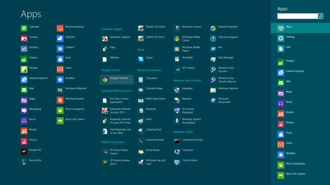This screenshot has width=330, height=185.
Task: Click the Windows Ease of Access header
Action: 187,80
